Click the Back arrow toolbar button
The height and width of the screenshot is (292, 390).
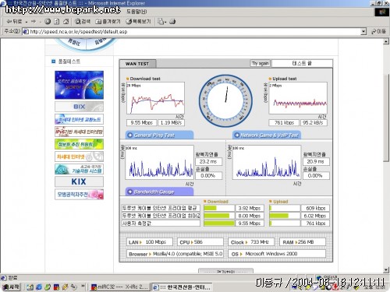[x=15, y=22]
